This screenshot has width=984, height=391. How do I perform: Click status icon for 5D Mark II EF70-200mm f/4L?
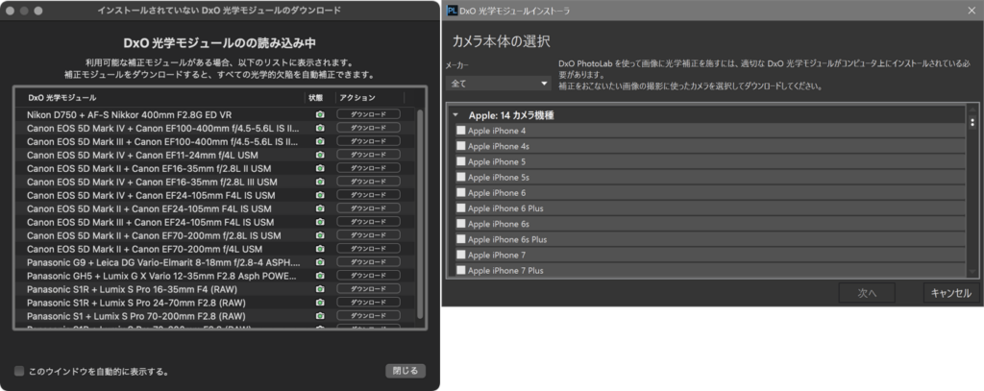click(320, 249)
